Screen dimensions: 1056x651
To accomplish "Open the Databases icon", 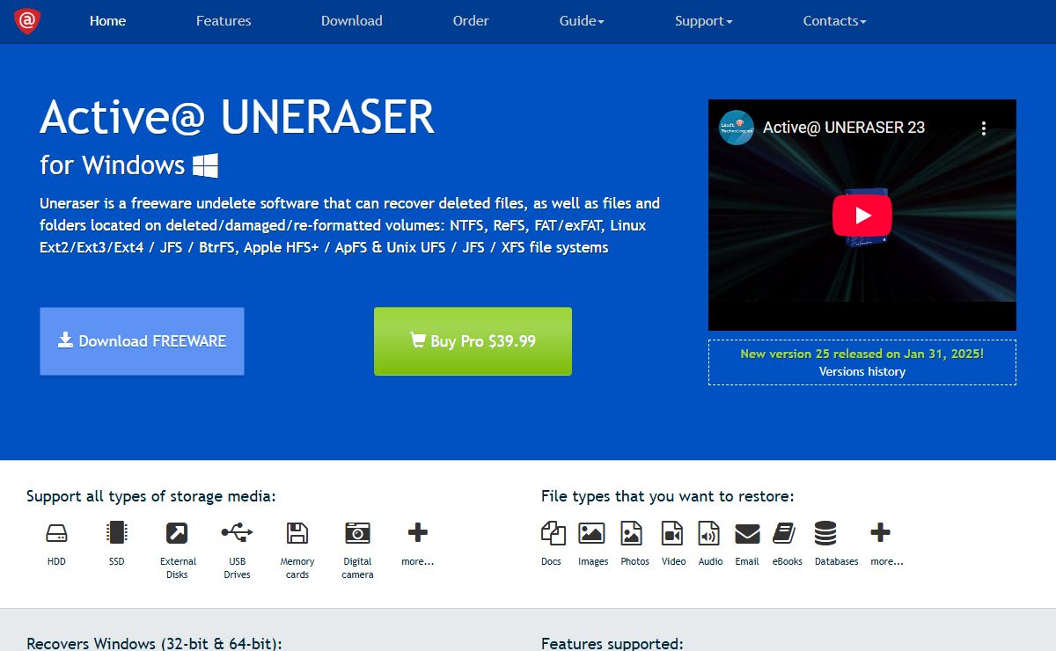I will (825, 533).
